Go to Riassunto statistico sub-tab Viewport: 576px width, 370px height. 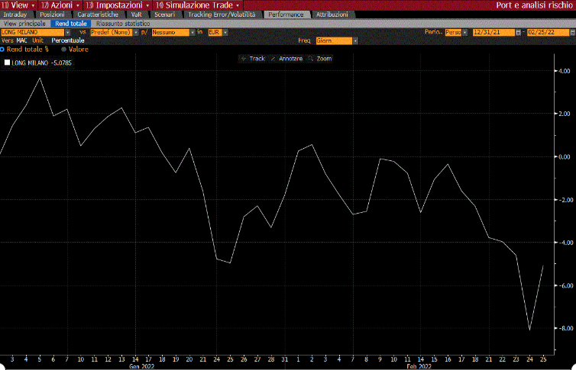[123, 24]
